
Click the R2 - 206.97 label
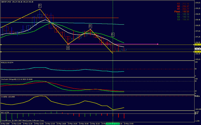183,6
